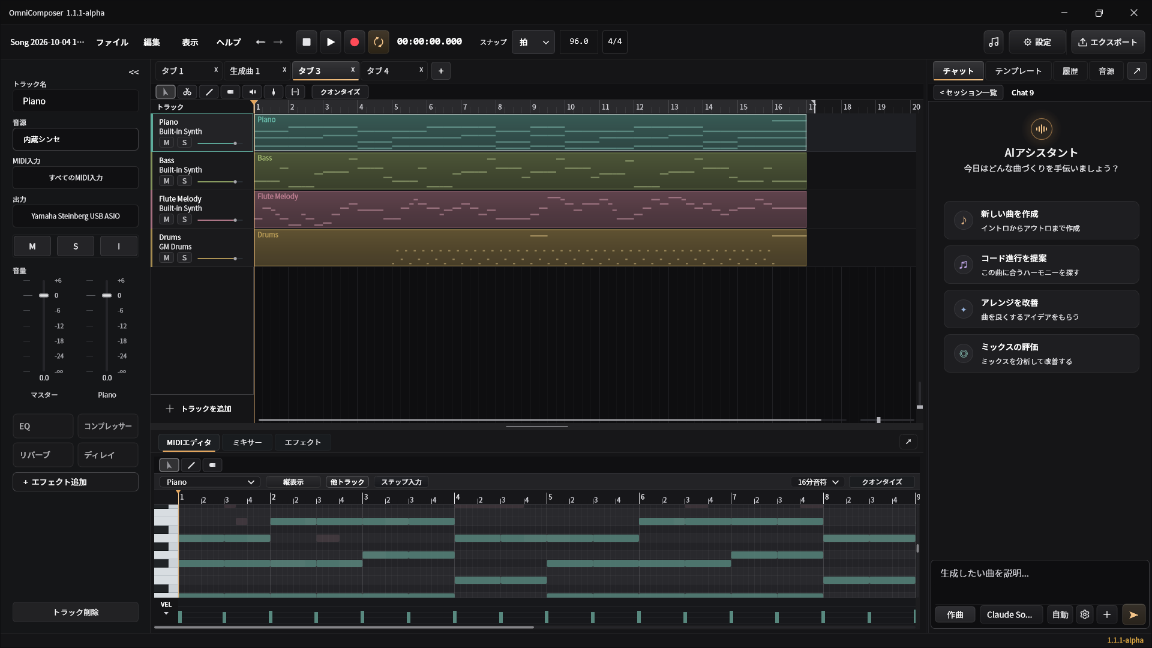Toggle the loop playback button
Image resolution: width=1152 pixels, height=648 pixels.
[x=379, y=42]
